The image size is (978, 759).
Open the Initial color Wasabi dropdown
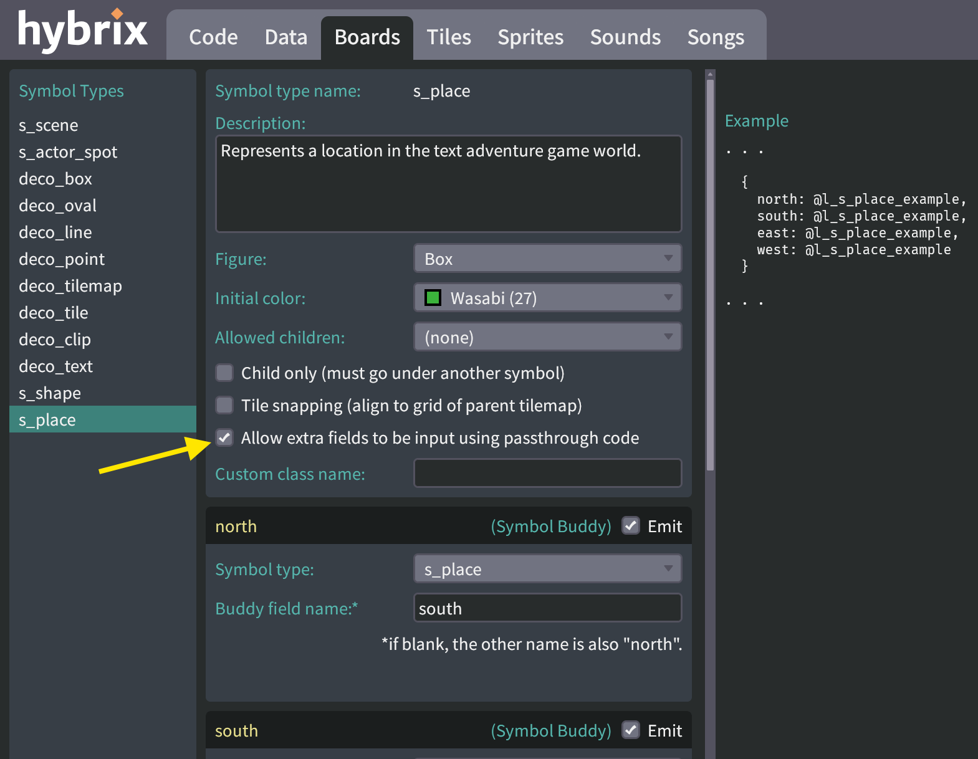tap(548, 298)
